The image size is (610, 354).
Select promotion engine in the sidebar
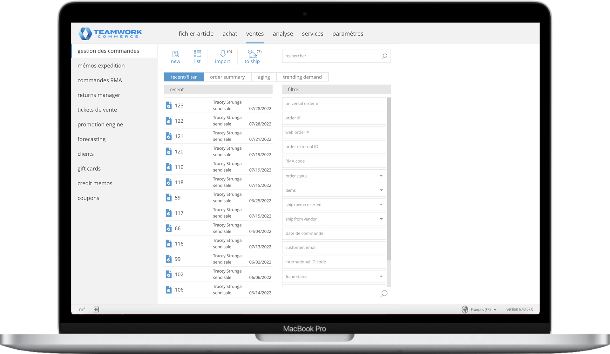pyautogui.click(x=100, y=124)
